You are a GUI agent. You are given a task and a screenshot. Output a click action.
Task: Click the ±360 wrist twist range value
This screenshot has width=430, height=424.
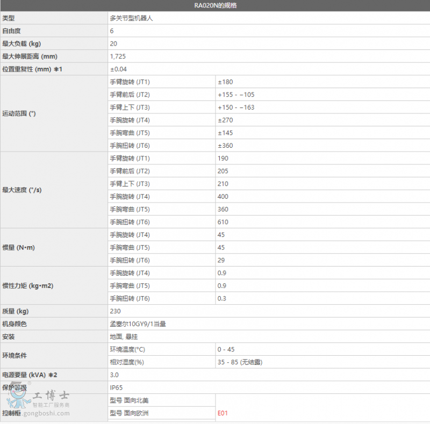[225, 146]
